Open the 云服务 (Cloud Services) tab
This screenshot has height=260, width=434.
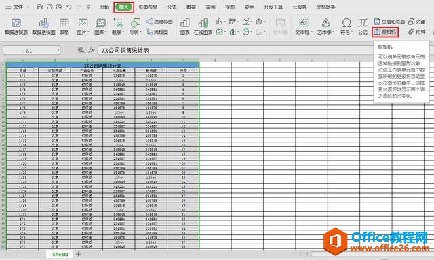tap(300, 7)
